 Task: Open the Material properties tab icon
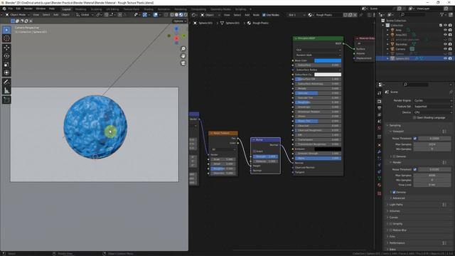379,185
